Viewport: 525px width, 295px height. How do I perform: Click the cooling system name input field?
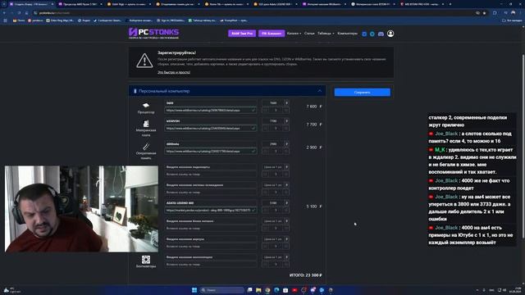[211, 185]
